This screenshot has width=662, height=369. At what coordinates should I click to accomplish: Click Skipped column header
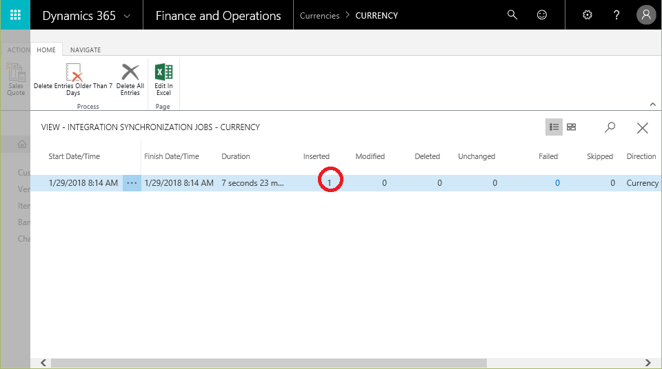(x=600, y=156)
